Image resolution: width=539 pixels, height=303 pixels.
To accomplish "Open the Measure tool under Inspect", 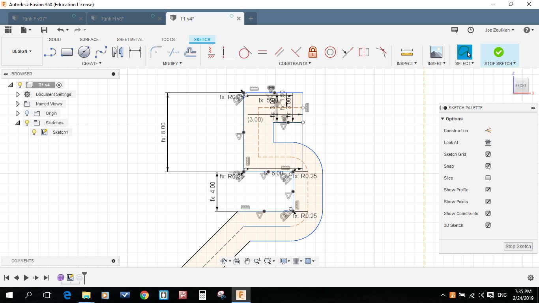I will [x=407, y=52].
